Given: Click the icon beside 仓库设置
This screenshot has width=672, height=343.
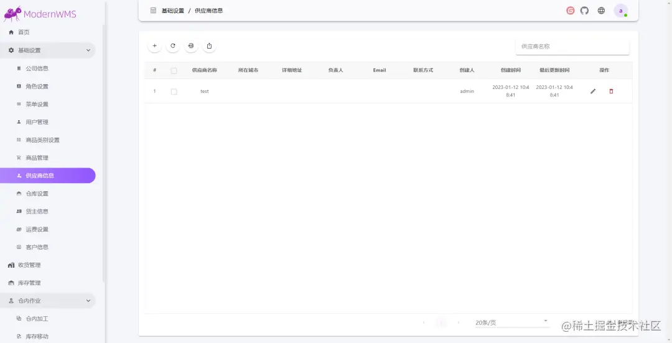Looking at the screenshot, I should click(19, 194).
